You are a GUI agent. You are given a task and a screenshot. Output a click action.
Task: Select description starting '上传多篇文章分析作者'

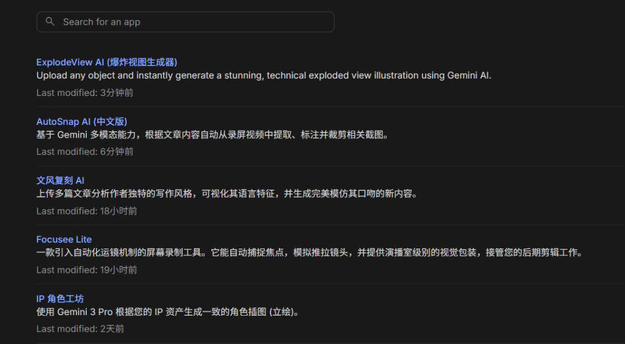click(227, 194)
